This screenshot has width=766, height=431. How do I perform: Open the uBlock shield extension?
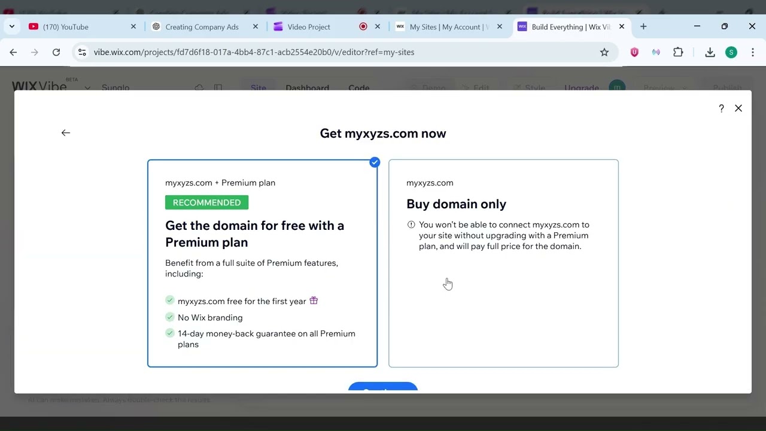point(634,52)
